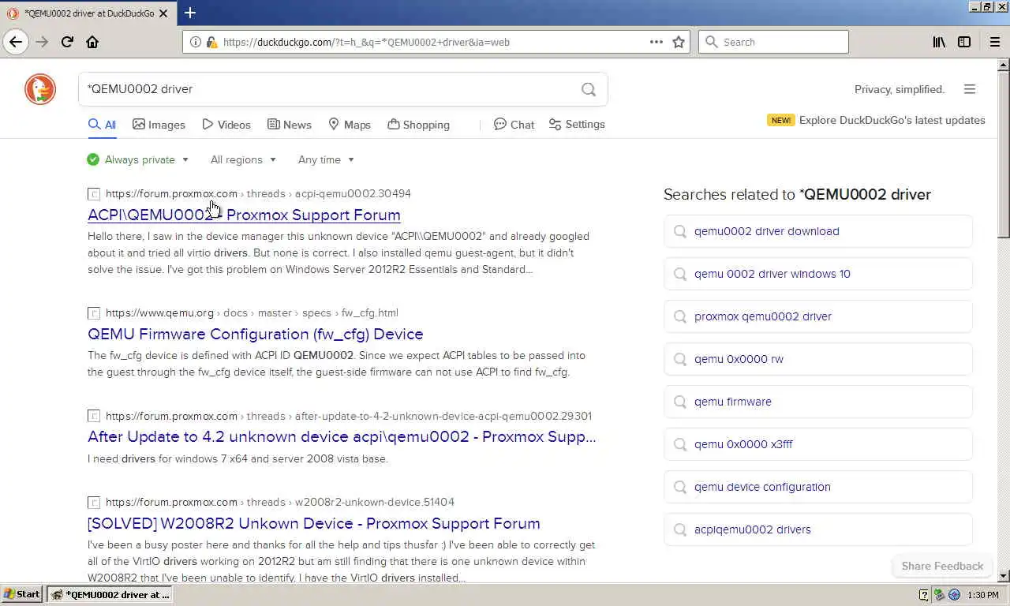Open QEMU Firmware Configuration (fw_cfg) Device result
The height and width of the screenshot is (606, 1010).
point(255,334)
